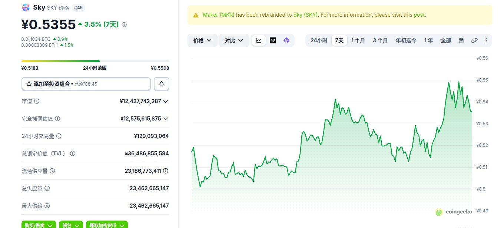Click the purple diamond chart icon
The image size is (504, 228).
[286, 40]
